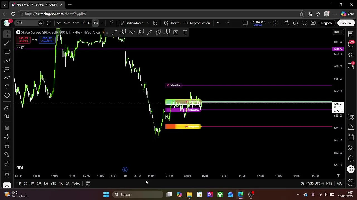Select the 15m timeframe
Viewport: 357px width, 200px height.
point(76,23)
